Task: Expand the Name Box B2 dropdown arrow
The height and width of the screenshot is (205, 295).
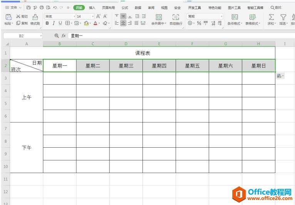Action: tap(41, 36)
